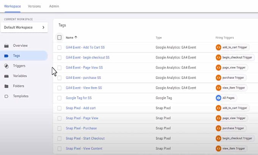Image resolution: width=258 pixels, height=155 pixels.
Task: Open the GA4 Event - View Item SS tag
Action: click(x=84, y=88)
